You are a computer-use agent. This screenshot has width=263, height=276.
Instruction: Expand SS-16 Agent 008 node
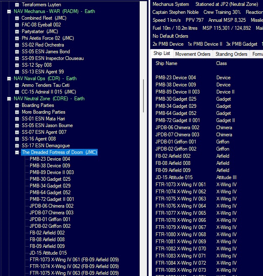(x=17, y=139)
